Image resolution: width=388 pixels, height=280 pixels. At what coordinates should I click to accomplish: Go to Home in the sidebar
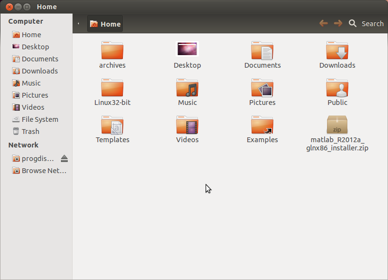point(36,35)
